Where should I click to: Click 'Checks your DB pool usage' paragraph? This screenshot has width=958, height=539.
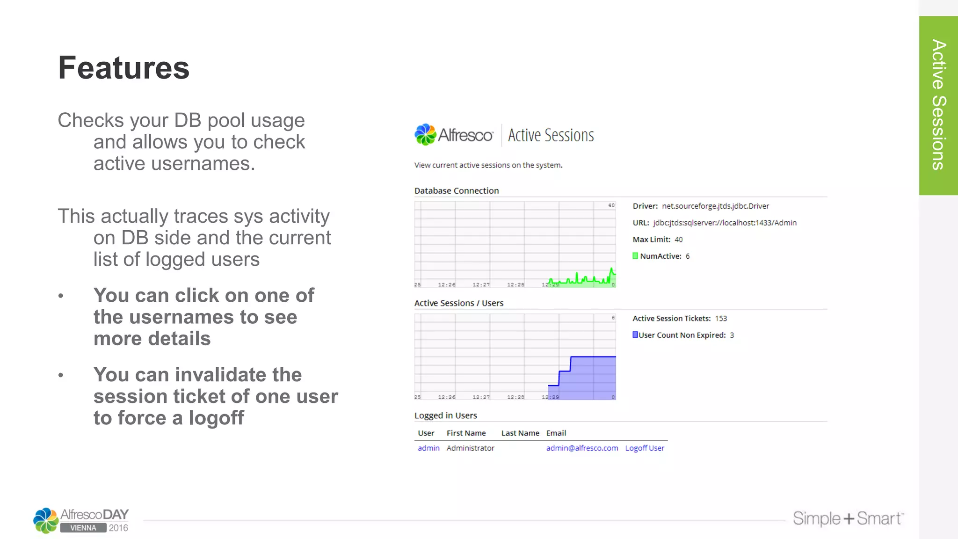point(181,142)
